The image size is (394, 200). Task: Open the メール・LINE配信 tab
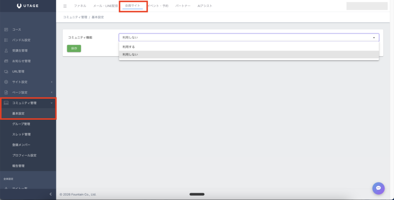[x=105, y=6]
